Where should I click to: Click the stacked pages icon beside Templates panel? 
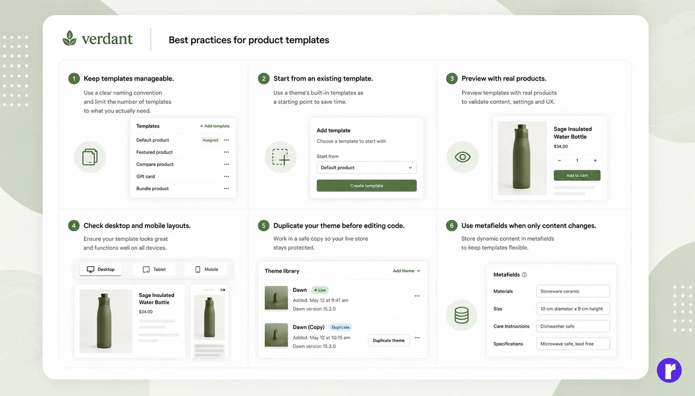(90, 157)
